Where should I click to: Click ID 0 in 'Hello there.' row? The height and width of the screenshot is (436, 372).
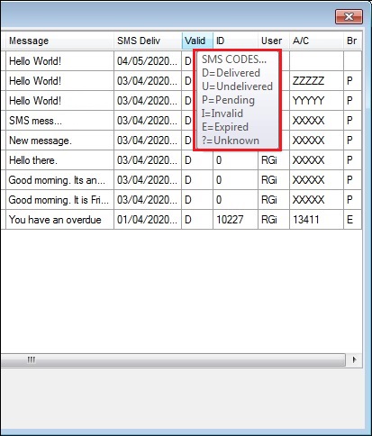[235, 160]
